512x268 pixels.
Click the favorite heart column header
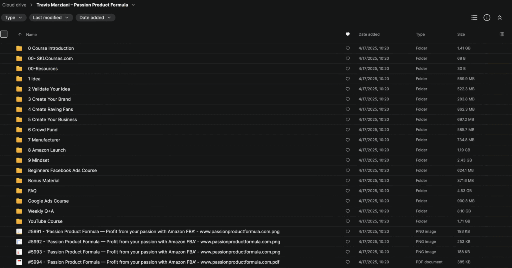(348, 34)
